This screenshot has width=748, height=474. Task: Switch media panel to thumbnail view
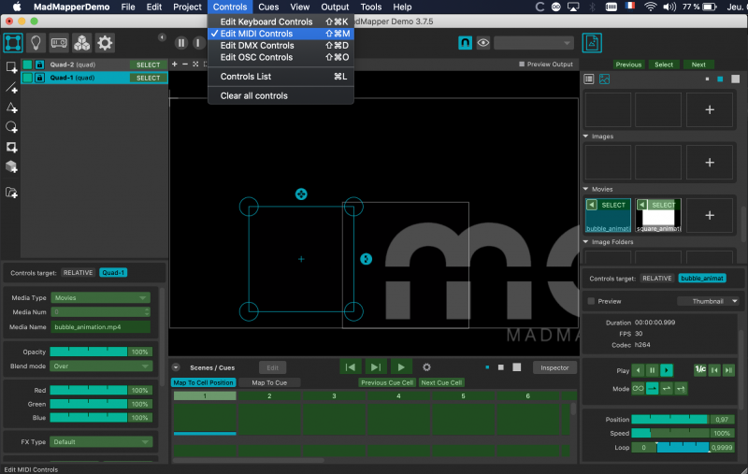click(604, 79)
